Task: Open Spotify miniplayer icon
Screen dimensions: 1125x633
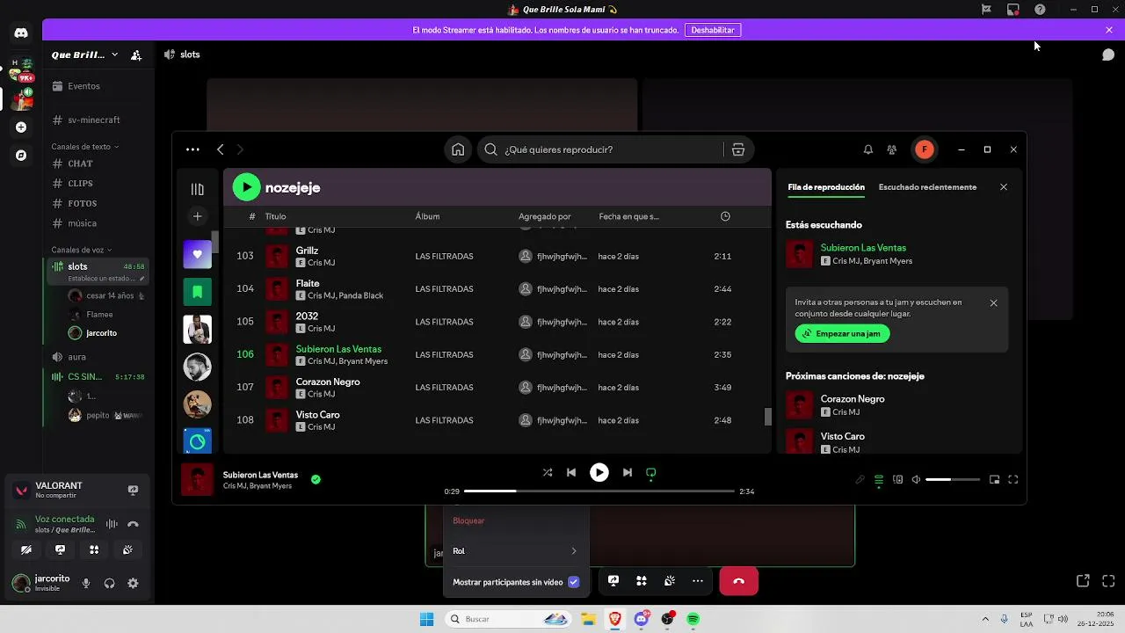Action: [x=995, y=480]
